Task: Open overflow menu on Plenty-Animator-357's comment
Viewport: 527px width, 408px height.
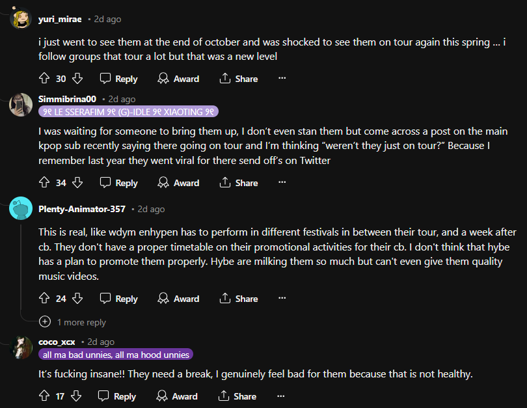Action: (282, 299)
